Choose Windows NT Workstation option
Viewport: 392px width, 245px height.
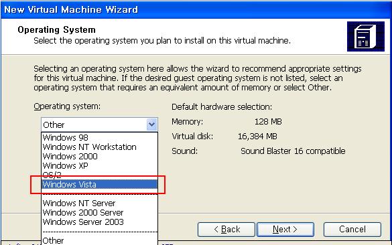point(99,147)
